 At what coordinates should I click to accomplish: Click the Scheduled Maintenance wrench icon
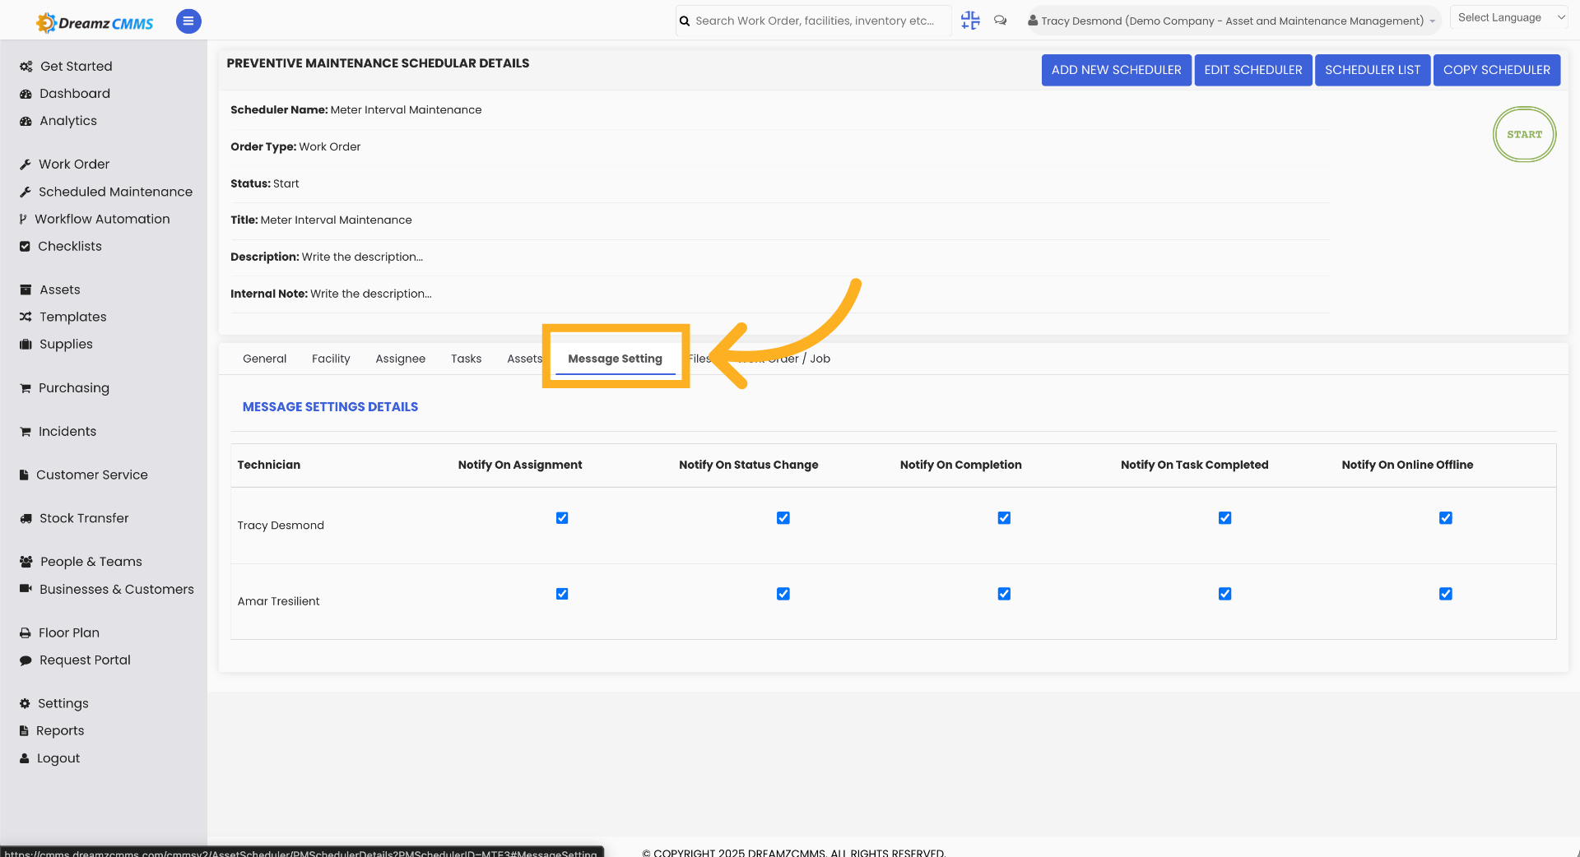26,192
